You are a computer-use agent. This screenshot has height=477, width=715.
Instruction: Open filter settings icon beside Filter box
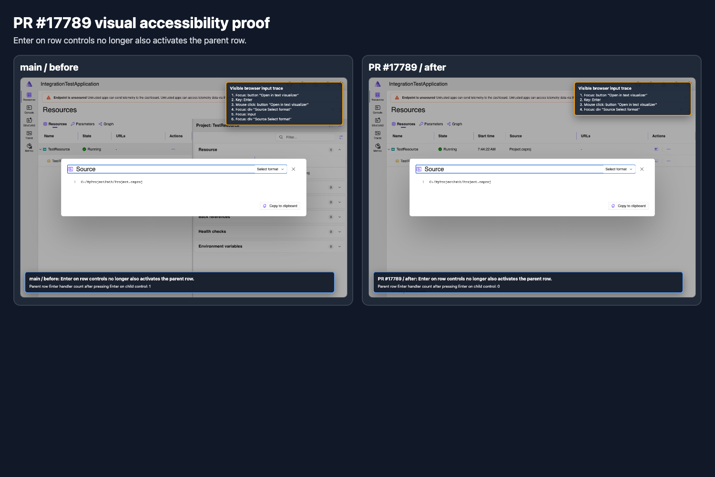click(341, 137)
